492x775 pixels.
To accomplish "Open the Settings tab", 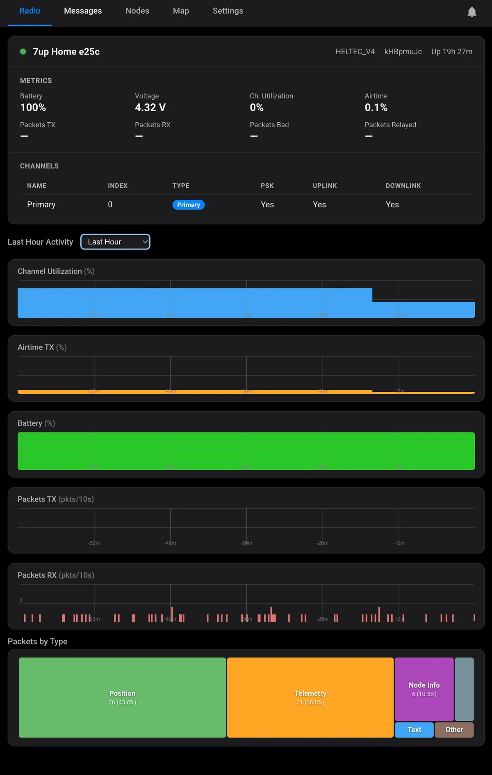I will pos(228,11).
